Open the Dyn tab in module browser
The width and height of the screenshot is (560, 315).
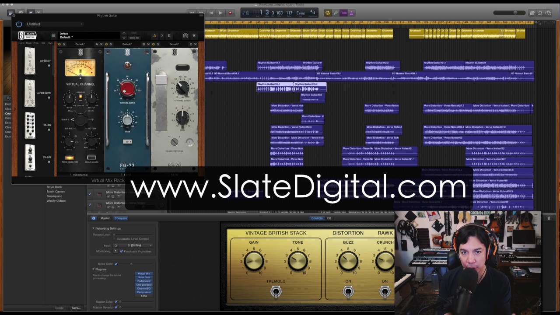[50, 43]
